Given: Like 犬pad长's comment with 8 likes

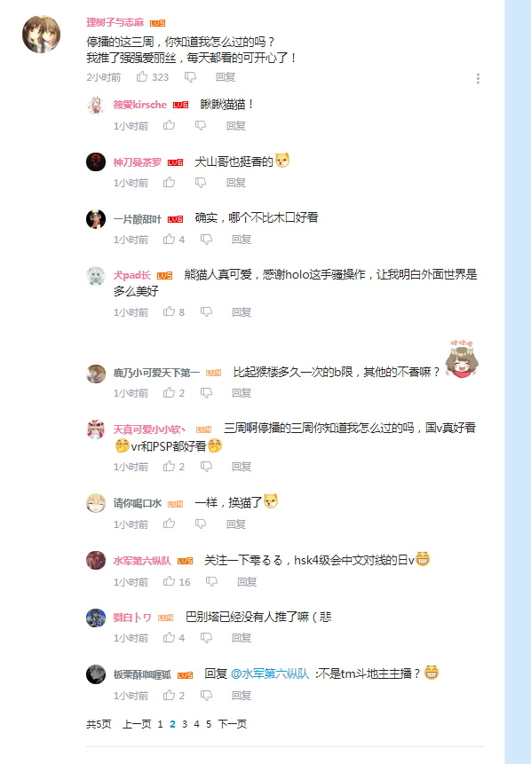Looking at the screenshot, I should point(169,311).
